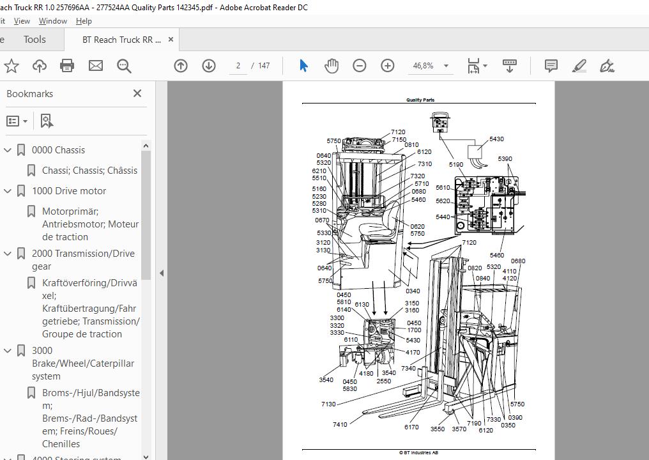Zoom out with the minus icon
This screenshot has height=460, width=649.
coord(360,66)
